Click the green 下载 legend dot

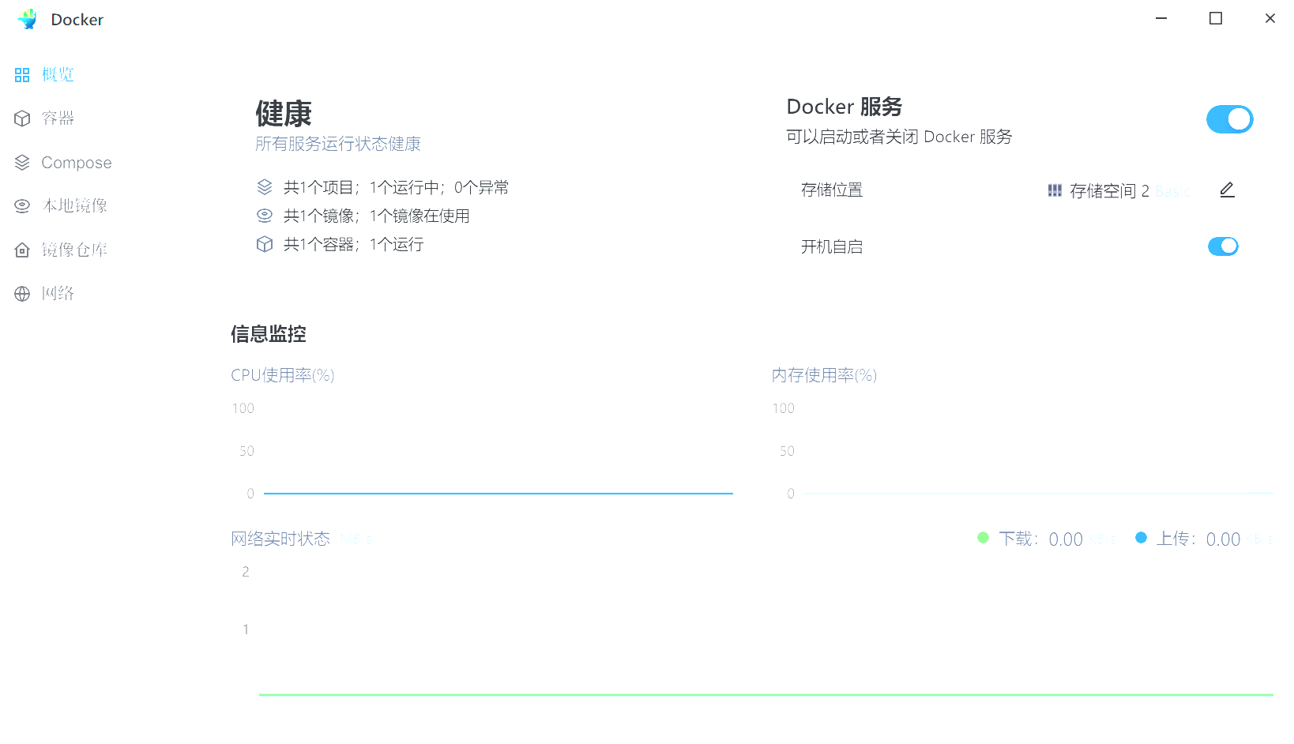(x=983, y=538)
